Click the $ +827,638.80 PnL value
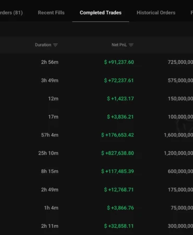 pyautogui.click(x=117, y=153)
